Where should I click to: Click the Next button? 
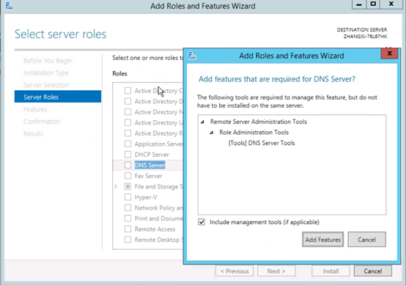click(x=276, y=271)
